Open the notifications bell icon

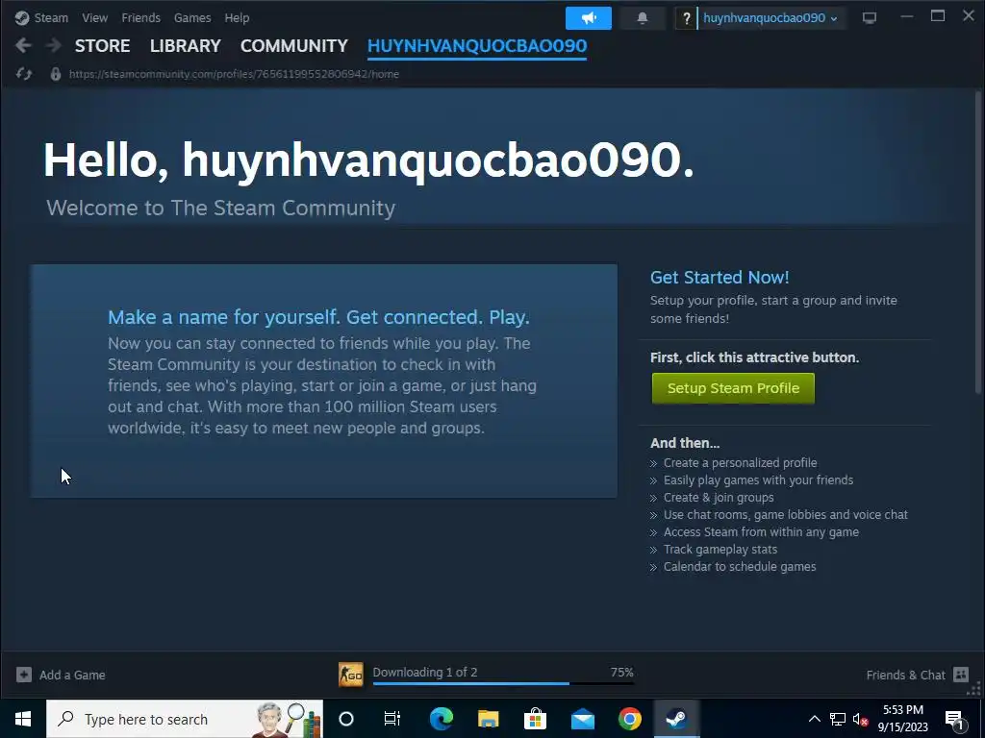click(x=642, y=18)
